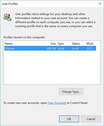The height and width of the screenshot is (126, 104).
Task: Click the User Profiles title bar text
Action: coord(10,4)
